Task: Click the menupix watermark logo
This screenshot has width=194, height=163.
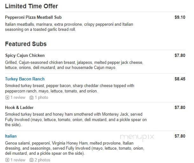Action: (137, 137)
